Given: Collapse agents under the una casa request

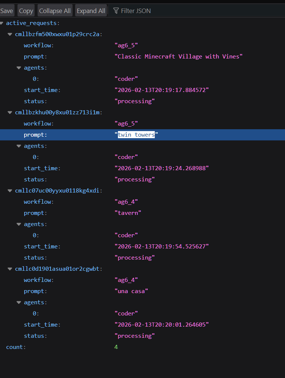Looking at the screenshot, I should click(x=19, y=302).
